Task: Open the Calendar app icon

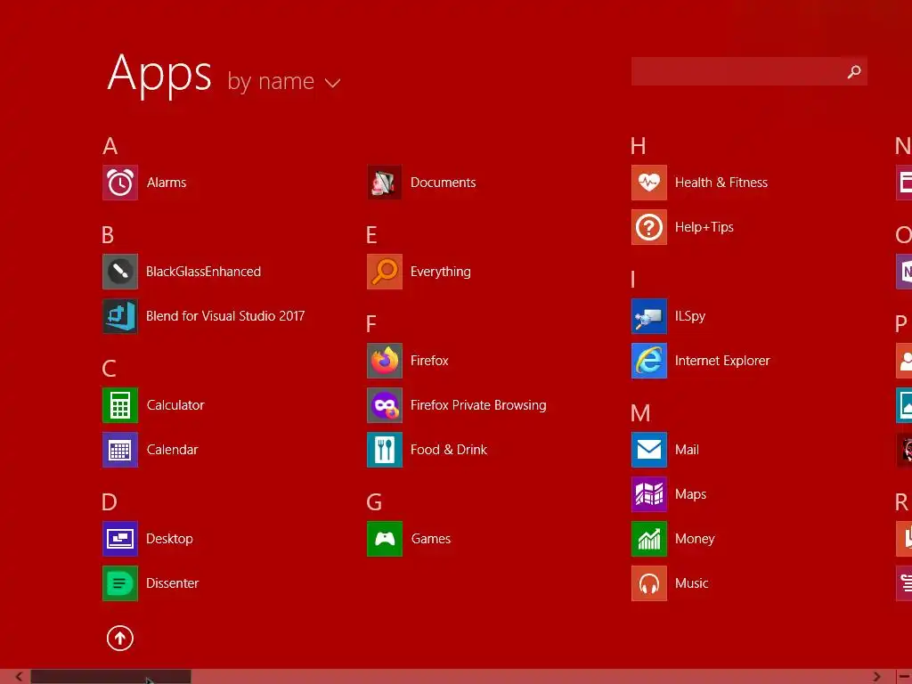Action: click(120, 450)
